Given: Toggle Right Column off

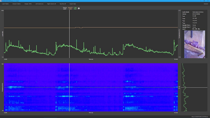Looking at the screenshot, I should pyautogui.click(x=51, y=4).
